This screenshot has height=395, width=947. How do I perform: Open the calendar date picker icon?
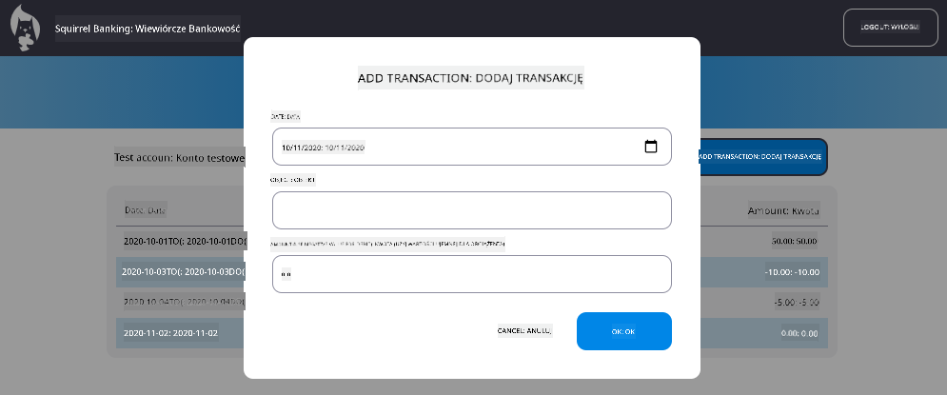pos(651,147)
